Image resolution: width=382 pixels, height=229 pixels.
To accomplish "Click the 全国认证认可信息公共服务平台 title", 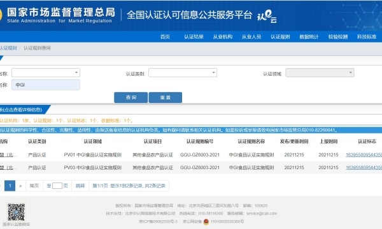I will click(189, 15).
